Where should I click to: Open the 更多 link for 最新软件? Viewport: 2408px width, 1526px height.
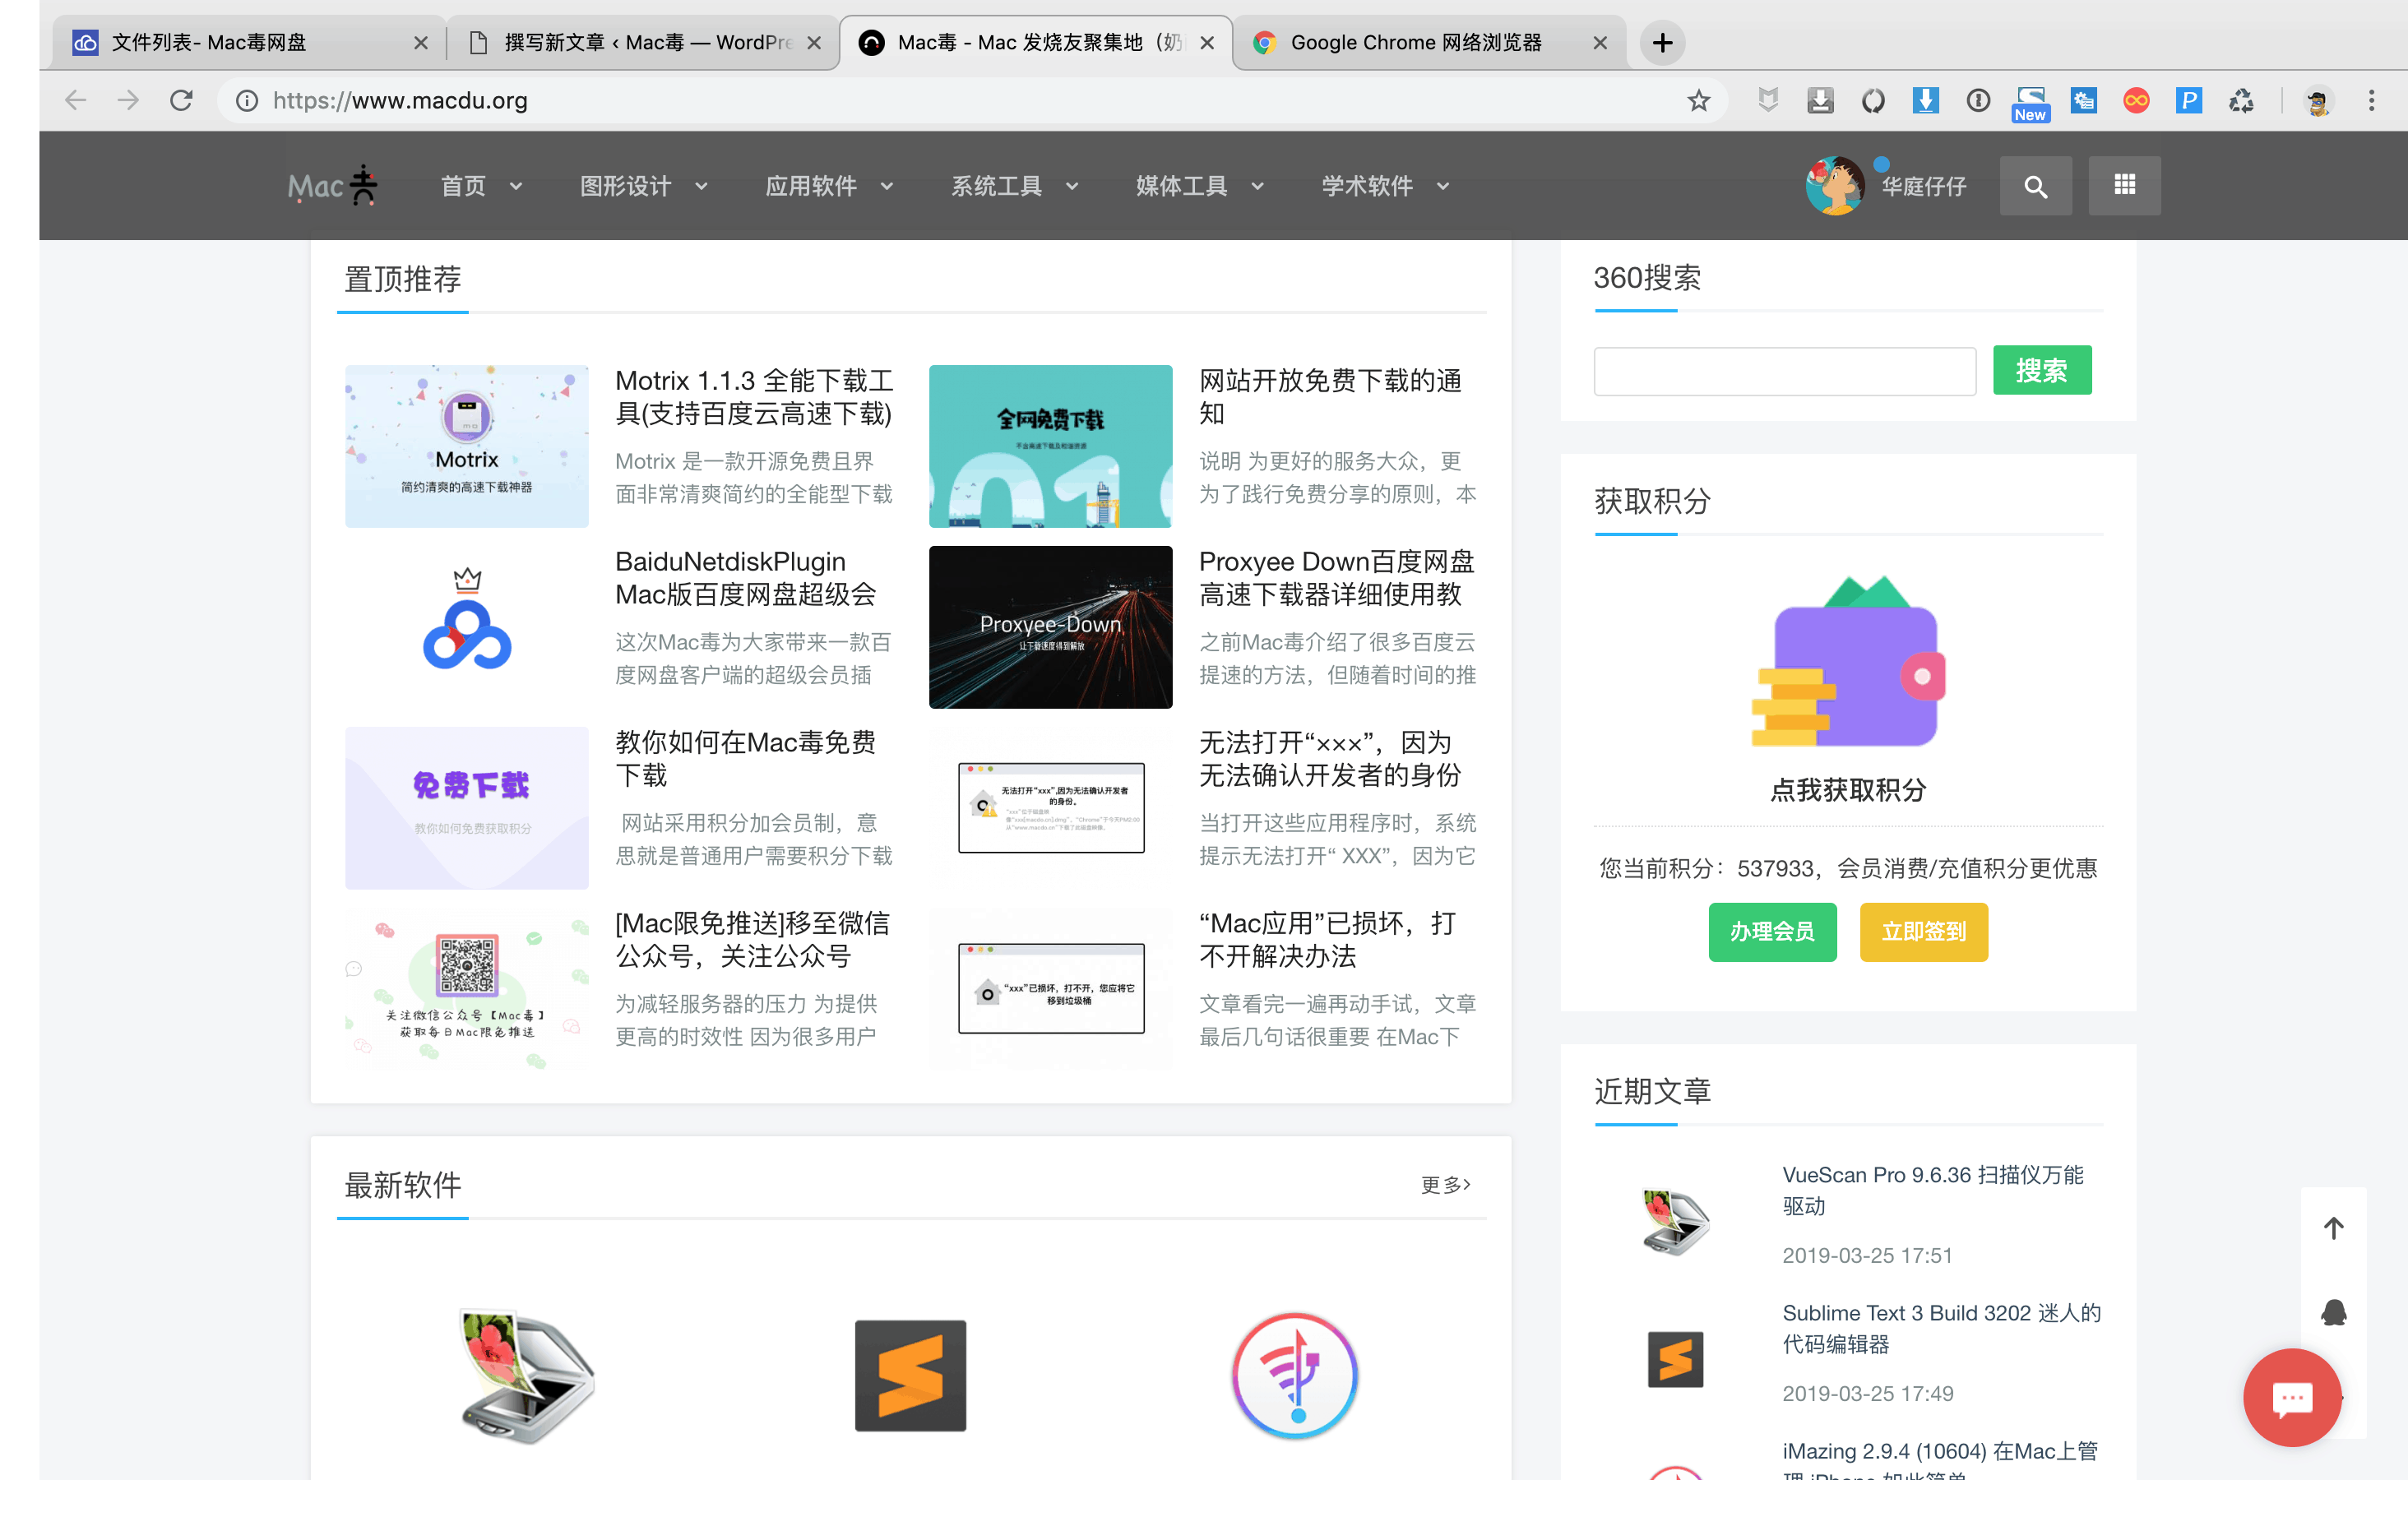[1445, 1185]
